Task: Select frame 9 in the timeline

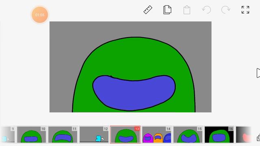Action: pos(7,135)
